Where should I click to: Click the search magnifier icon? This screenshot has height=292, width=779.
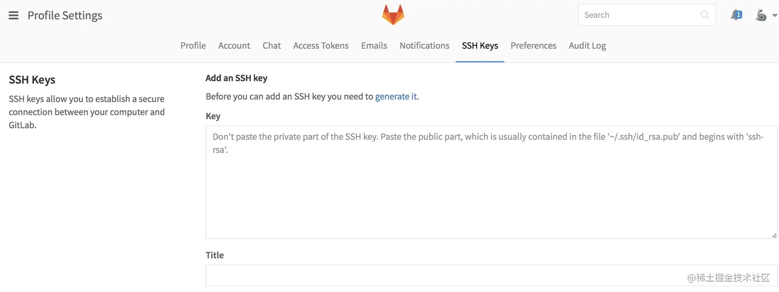click(x=705, y=15)
